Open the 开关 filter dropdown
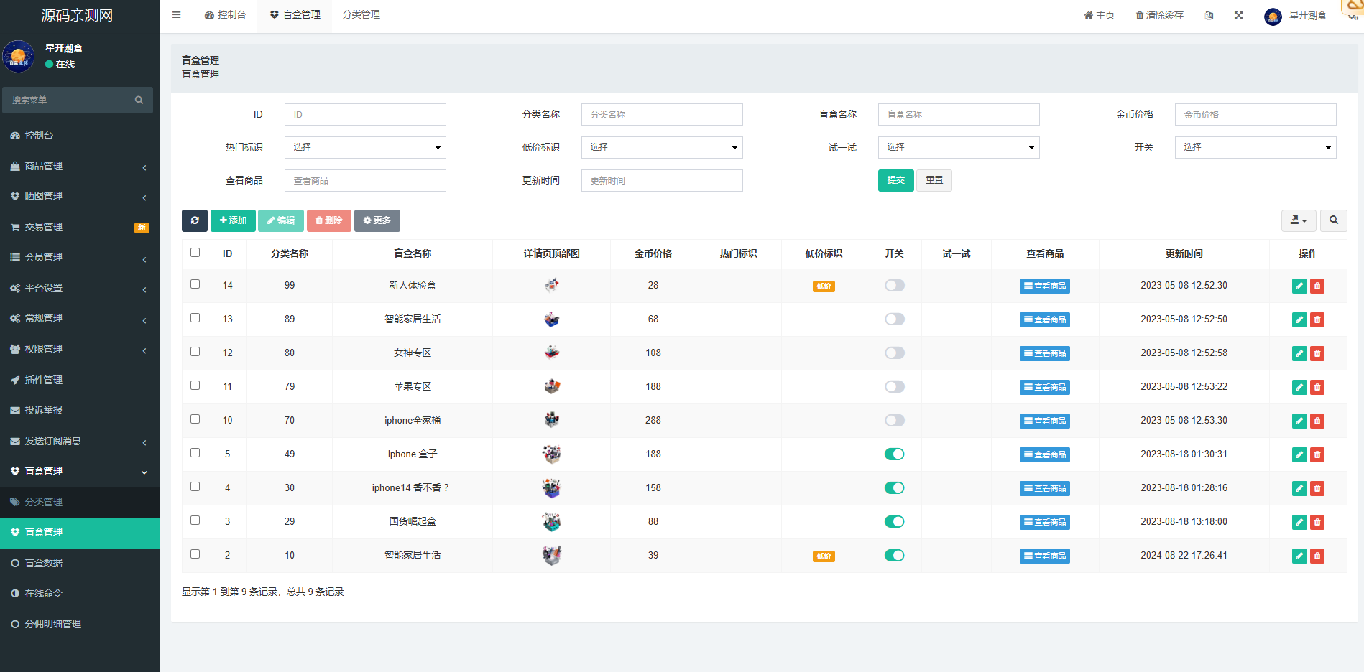The image size is (1364, 672). click(x=1255, y=147)
